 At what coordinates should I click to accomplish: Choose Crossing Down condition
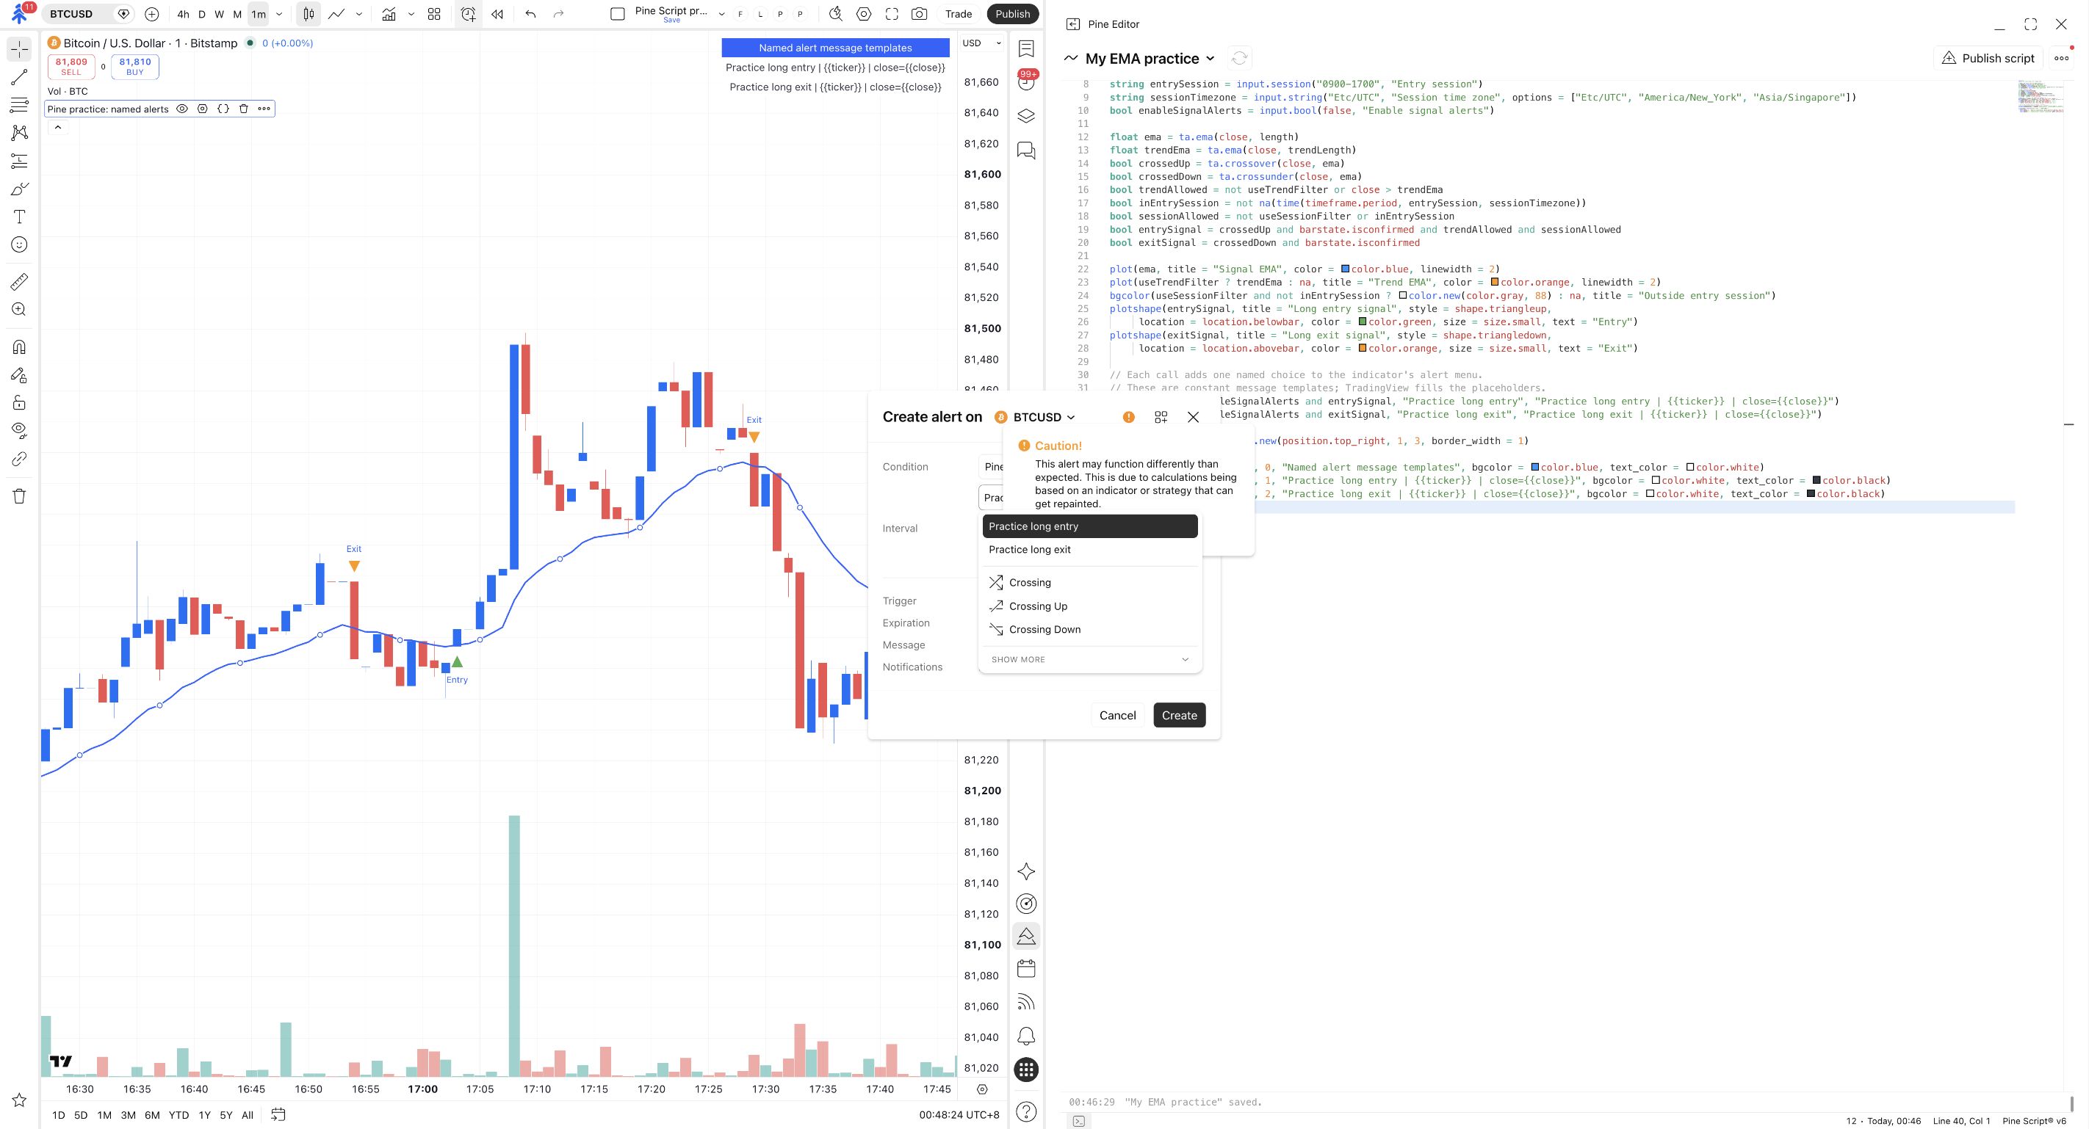pyautogui.click(x=1089, y=629)
